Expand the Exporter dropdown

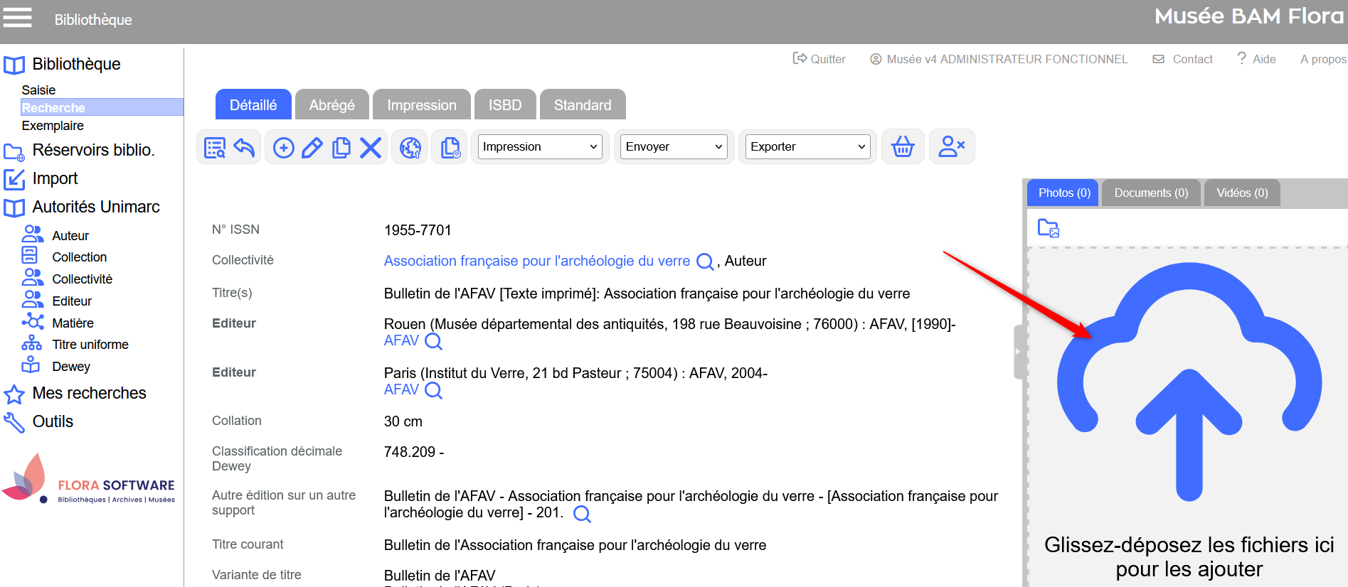[x=808, y=147]
